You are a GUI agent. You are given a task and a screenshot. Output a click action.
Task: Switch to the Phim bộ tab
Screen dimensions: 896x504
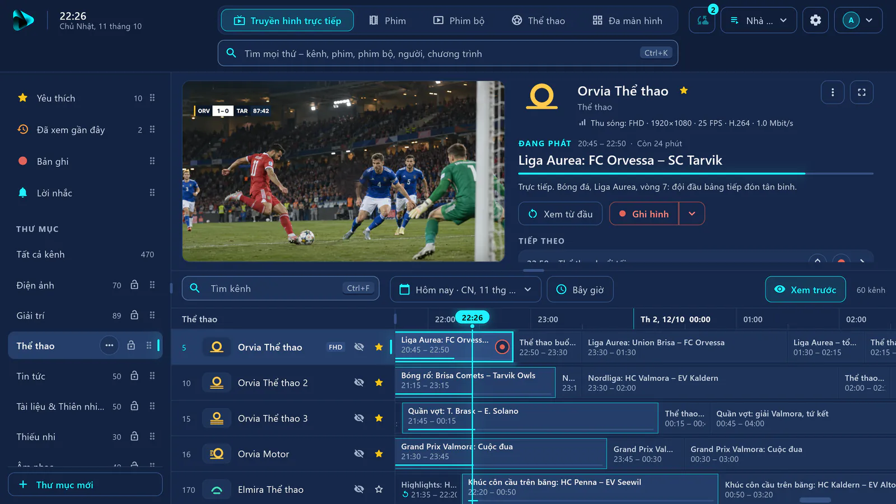[x=459, y=21]
